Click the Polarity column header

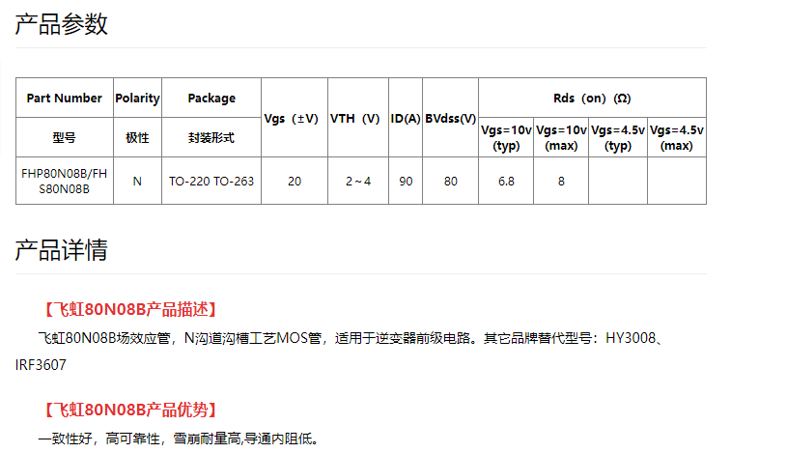point(137,98)
